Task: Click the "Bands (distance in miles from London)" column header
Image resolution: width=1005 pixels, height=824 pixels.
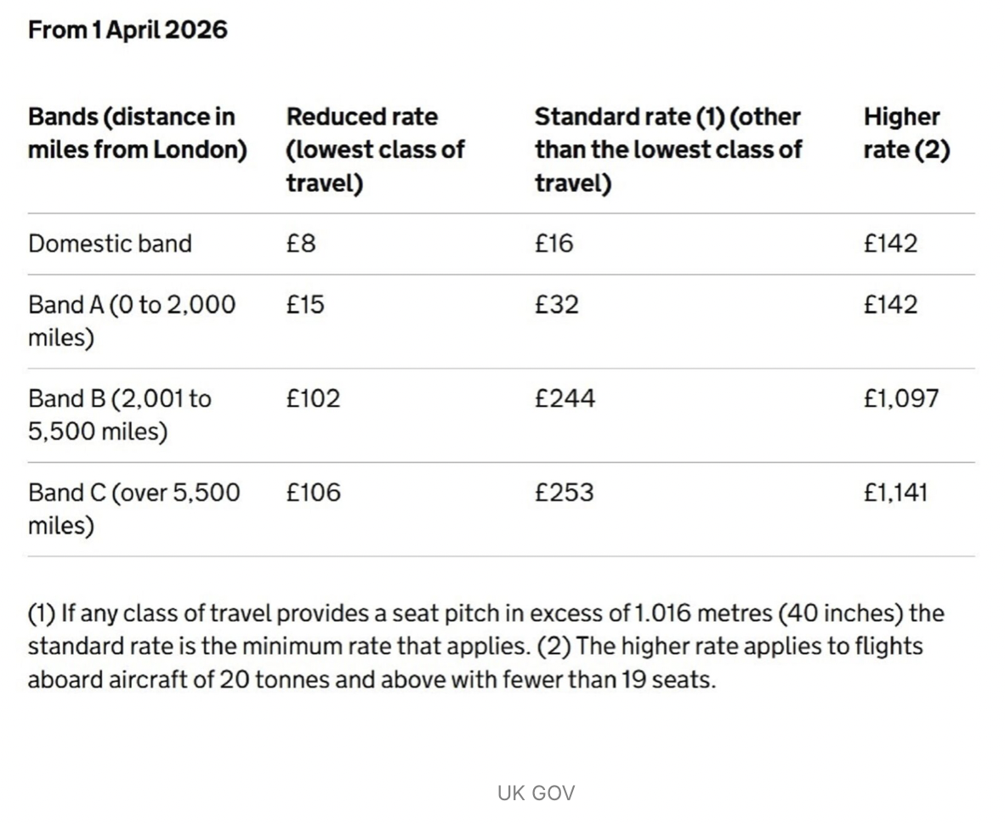Action: pos(137,133)
